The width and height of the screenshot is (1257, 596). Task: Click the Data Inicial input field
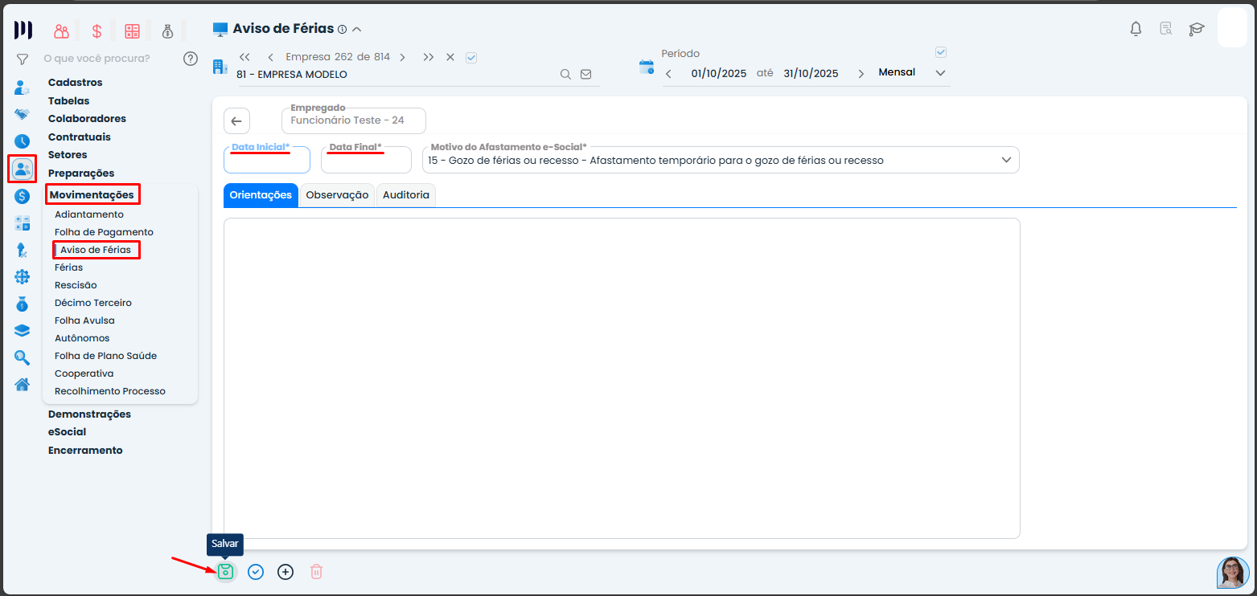pyautogui.click(x=266, y=162)
